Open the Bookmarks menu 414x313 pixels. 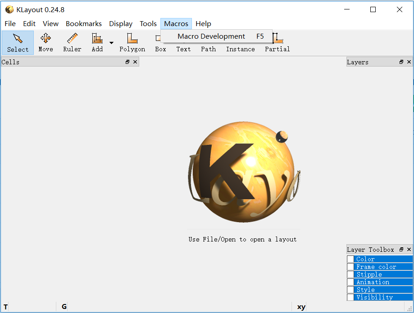pos(83,23)
